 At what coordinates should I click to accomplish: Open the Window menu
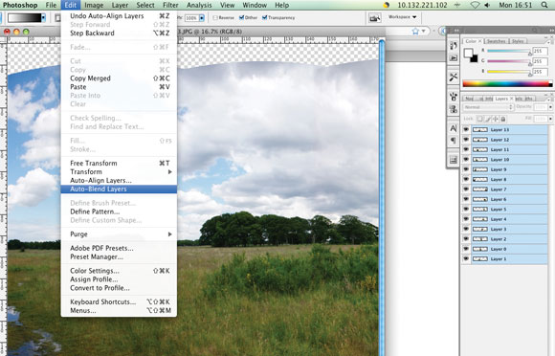[x=255, y=5]
